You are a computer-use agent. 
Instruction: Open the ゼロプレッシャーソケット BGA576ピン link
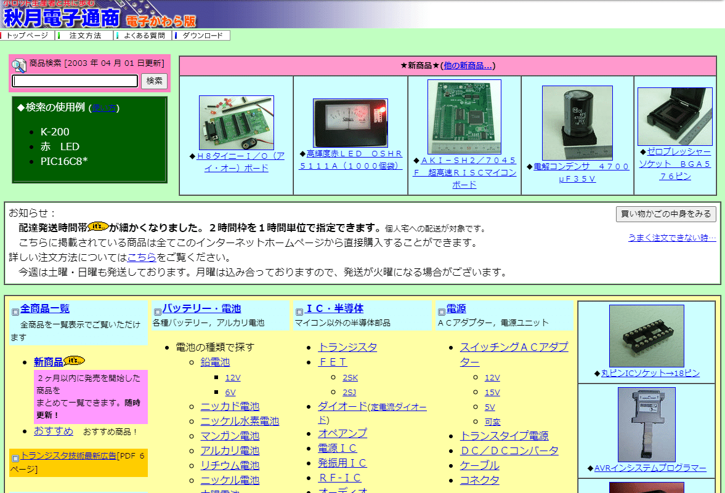[x=675, y=164]
